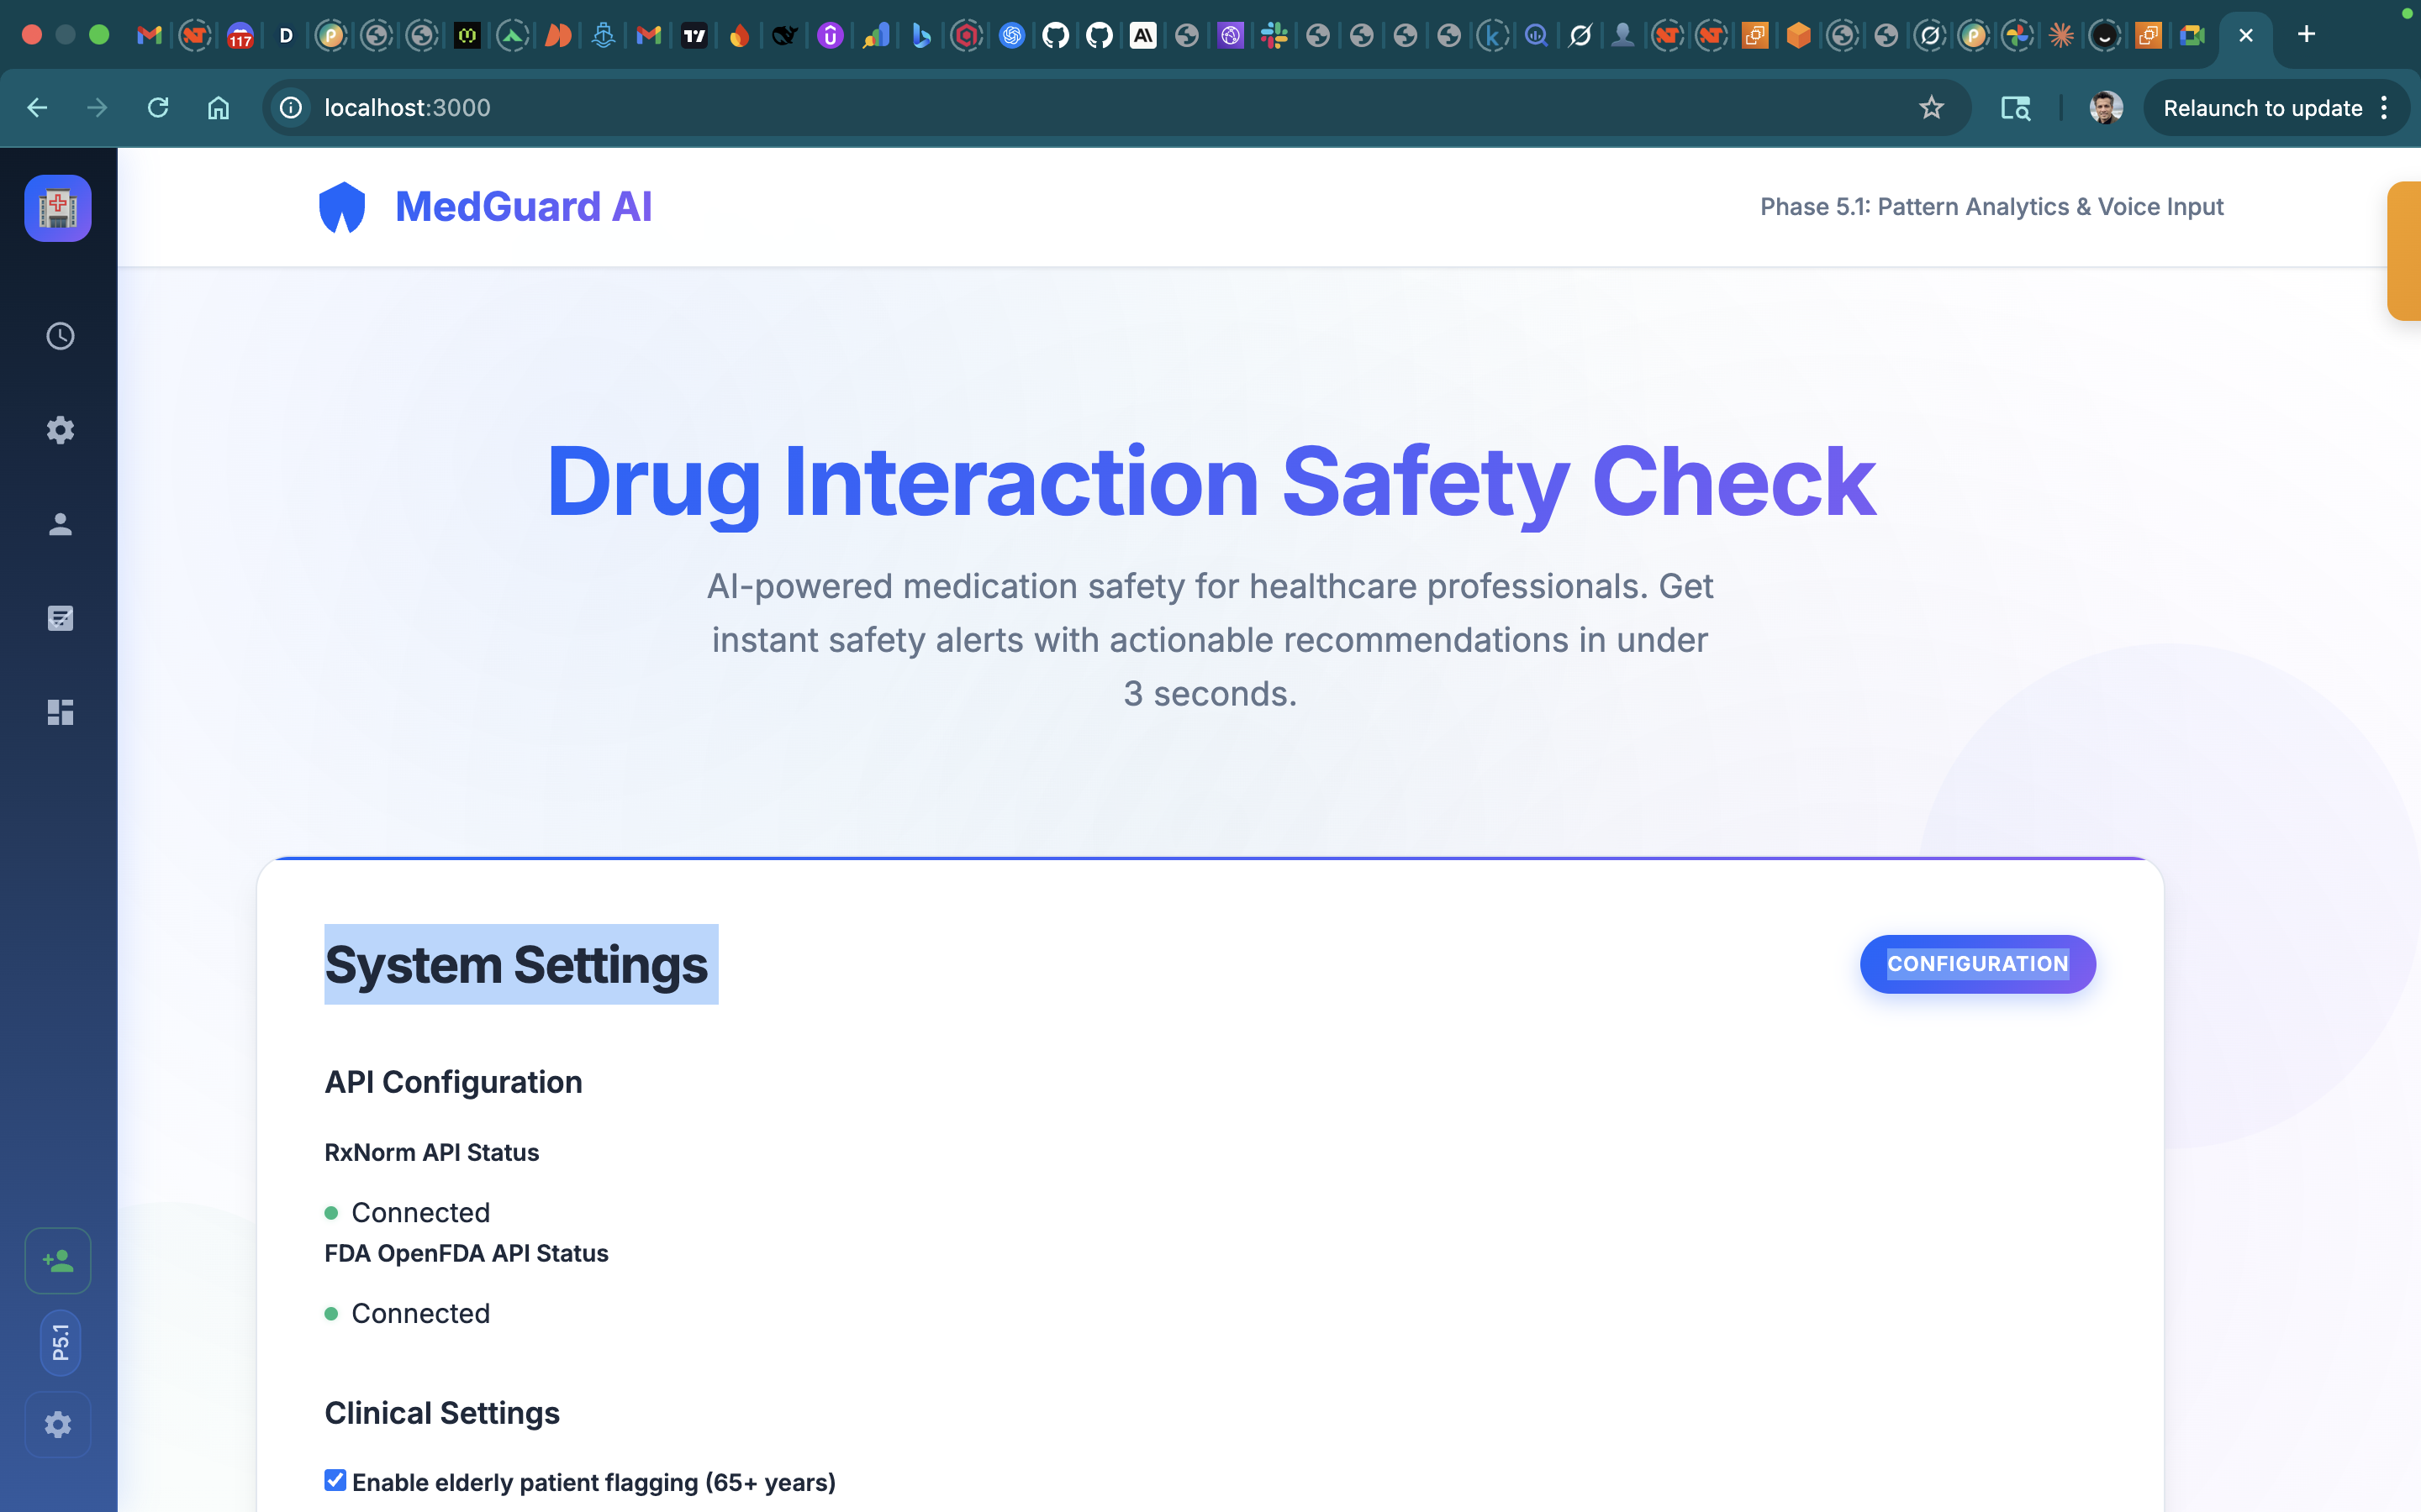Select the patient profile icon in sidebar
The image size is (2421, 1512).
[59, 524]
